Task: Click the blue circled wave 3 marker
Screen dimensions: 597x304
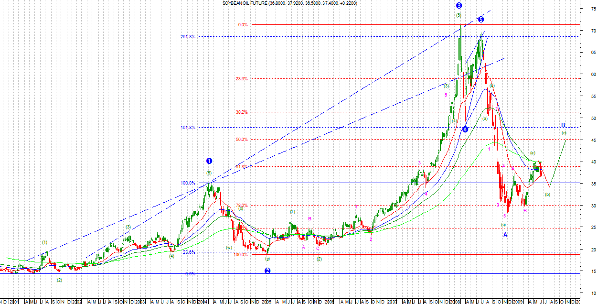Action: (x=459, y=6)
